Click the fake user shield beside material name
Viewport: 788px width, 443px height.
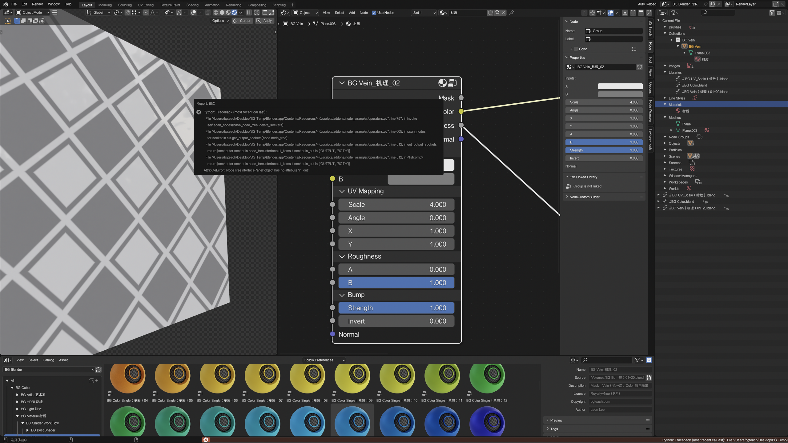tap(490, 13)
